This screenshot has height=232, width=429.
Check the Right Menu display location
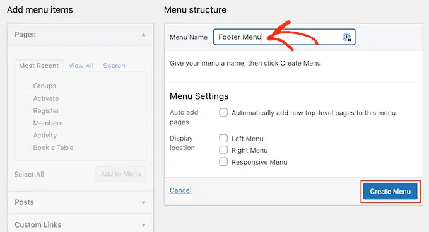point(223,150)
